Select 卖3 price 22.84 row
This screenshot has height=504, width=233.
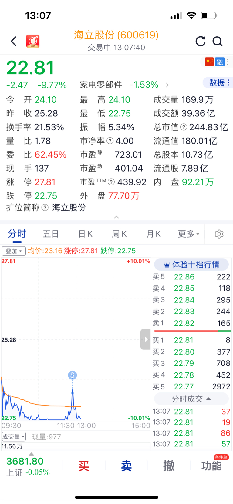(x=191, y=300)
